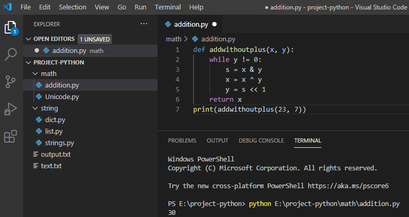Open the Run and Debug view icon
Screen dimensions: 409x217
pyautogui.click(x=11, y=109)
